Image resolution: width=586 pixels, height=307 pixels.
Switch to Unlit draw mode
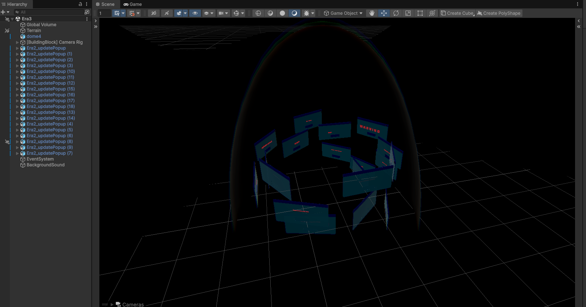tap(282, 13)
